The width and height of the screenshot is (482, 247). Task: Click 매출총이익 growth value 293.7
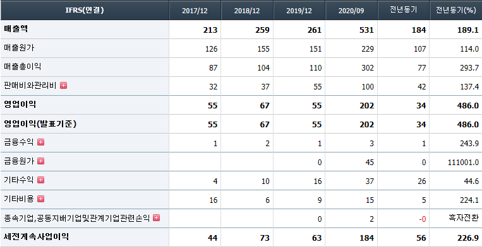(469, 68)
